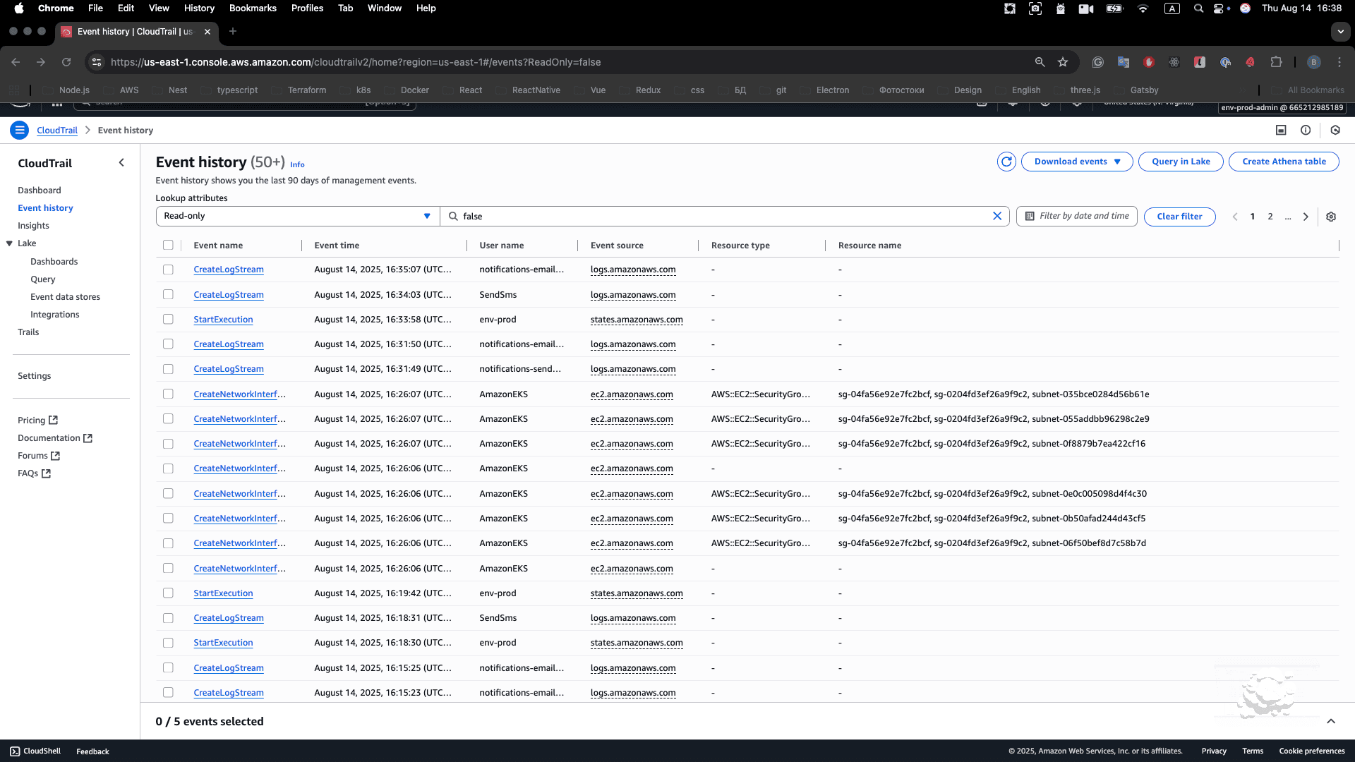
Task: Open table preferences via the gear icon
Action: (x=1332, y=217)
